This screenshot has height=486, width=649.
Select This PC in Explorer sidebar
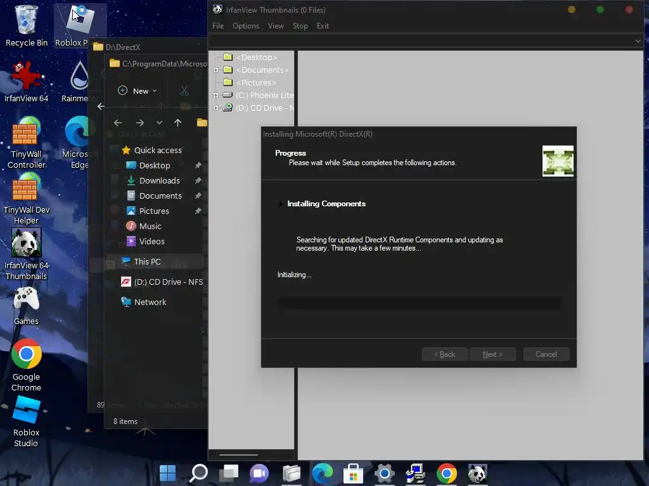click(x=141, y=261)
